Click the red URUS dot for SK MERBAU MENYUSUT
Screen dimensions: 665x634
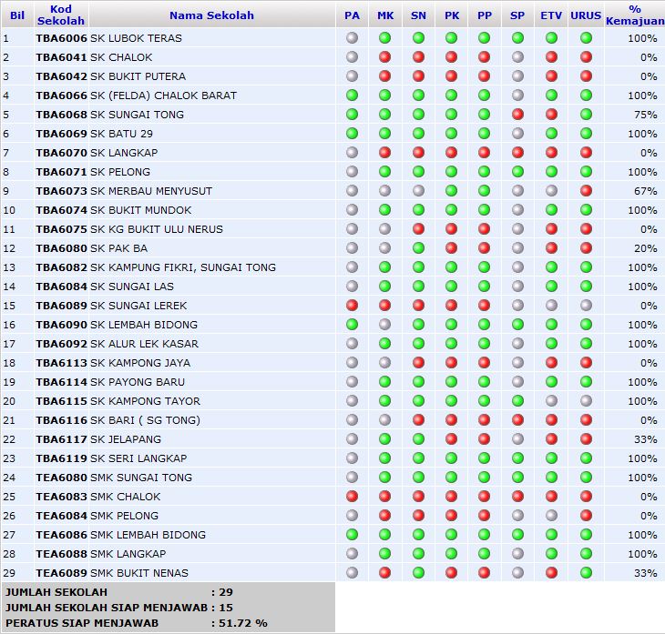[x=586, y=191]
